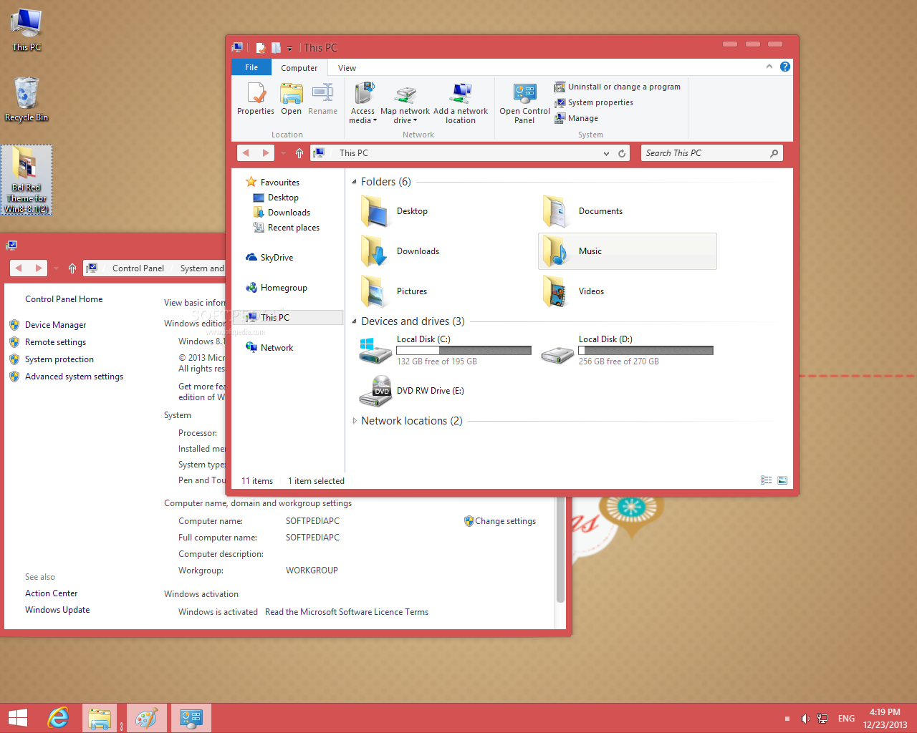Click the Search This PC field

(x=711, y=153)
